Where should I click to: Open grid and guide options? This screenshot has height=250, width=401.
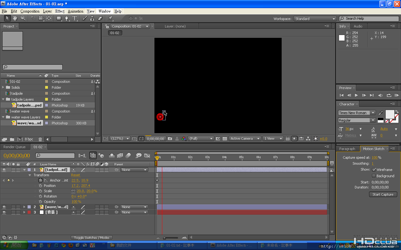click(x=134, y=138)
